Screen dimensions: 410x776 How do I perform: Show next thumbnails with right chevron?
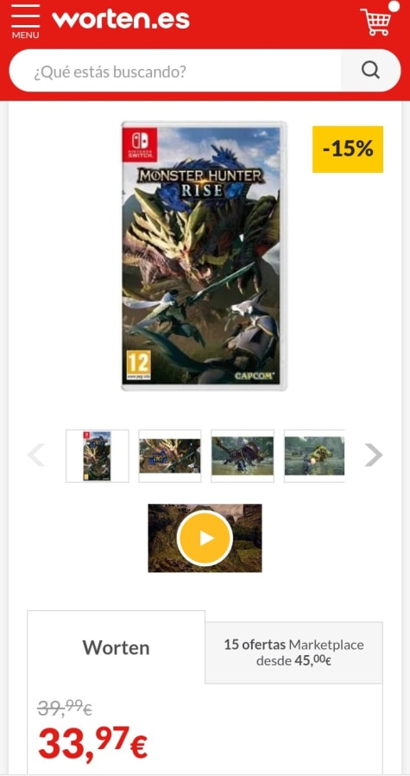[374, 455]
